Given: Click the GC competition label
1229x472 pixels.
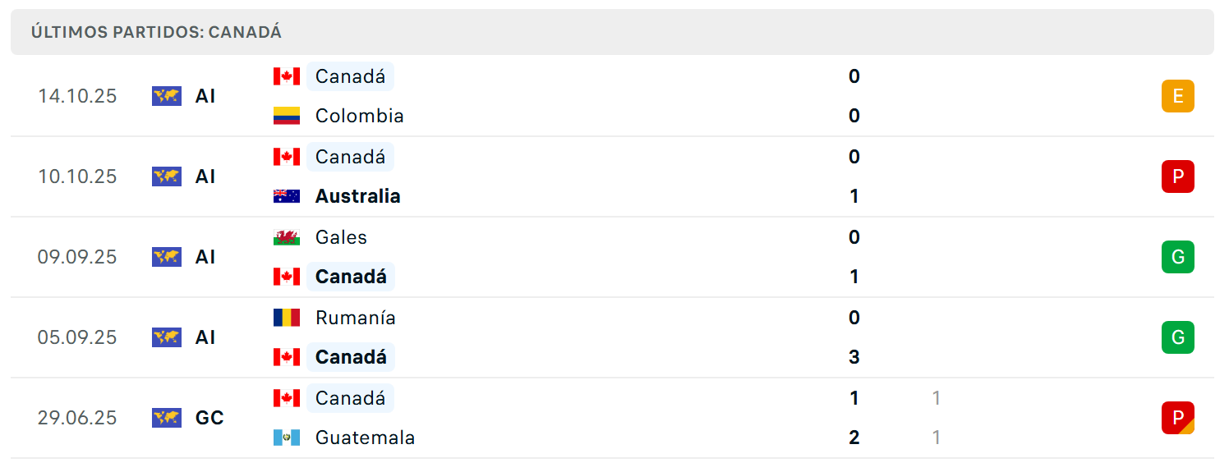Looking at the screenshot, I should point(209,418).
